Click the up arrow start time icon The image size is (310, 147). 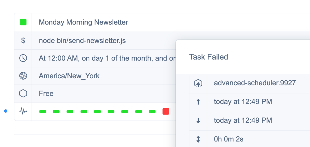(x=198, y=102)
